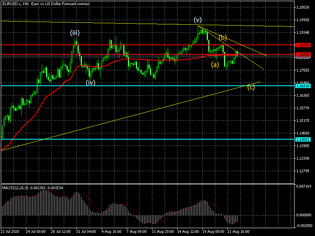Select the yellow (a) wave label
The width and height of the screenshot is (315, 236).
215,65
